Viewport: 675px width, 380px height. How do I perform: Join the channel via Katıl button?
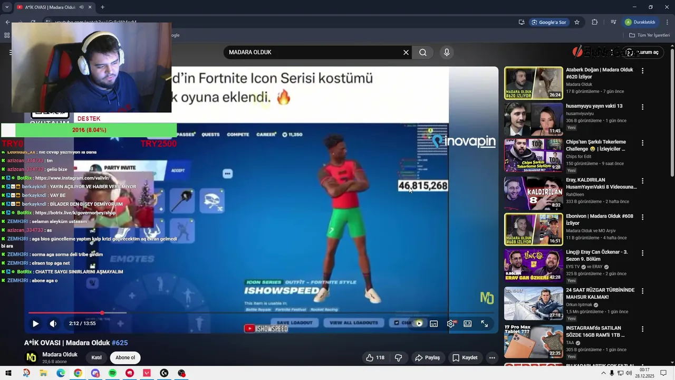point(97,358)
